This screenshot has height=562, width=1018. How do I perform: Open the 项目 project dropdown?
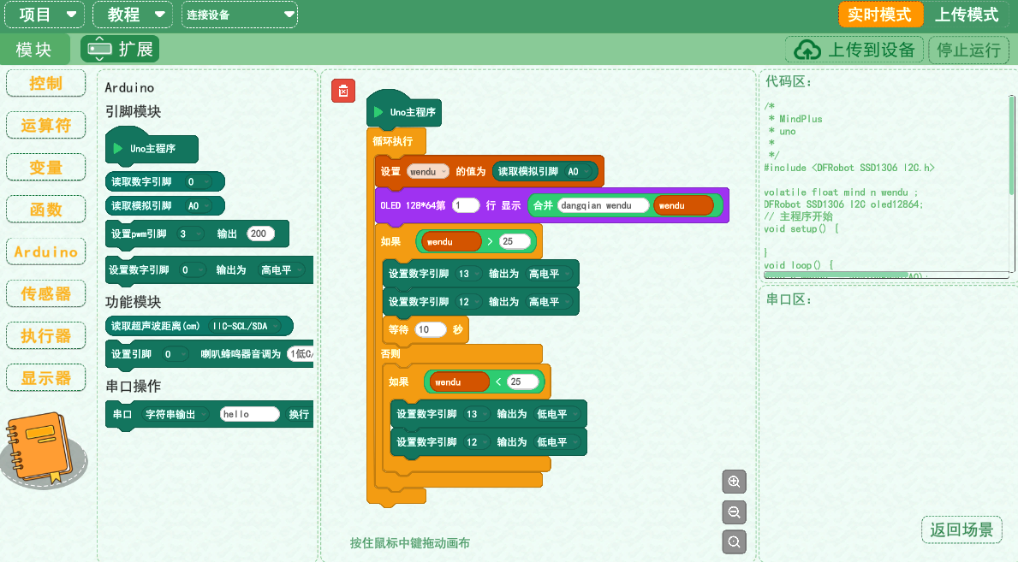tap(45, 15)
